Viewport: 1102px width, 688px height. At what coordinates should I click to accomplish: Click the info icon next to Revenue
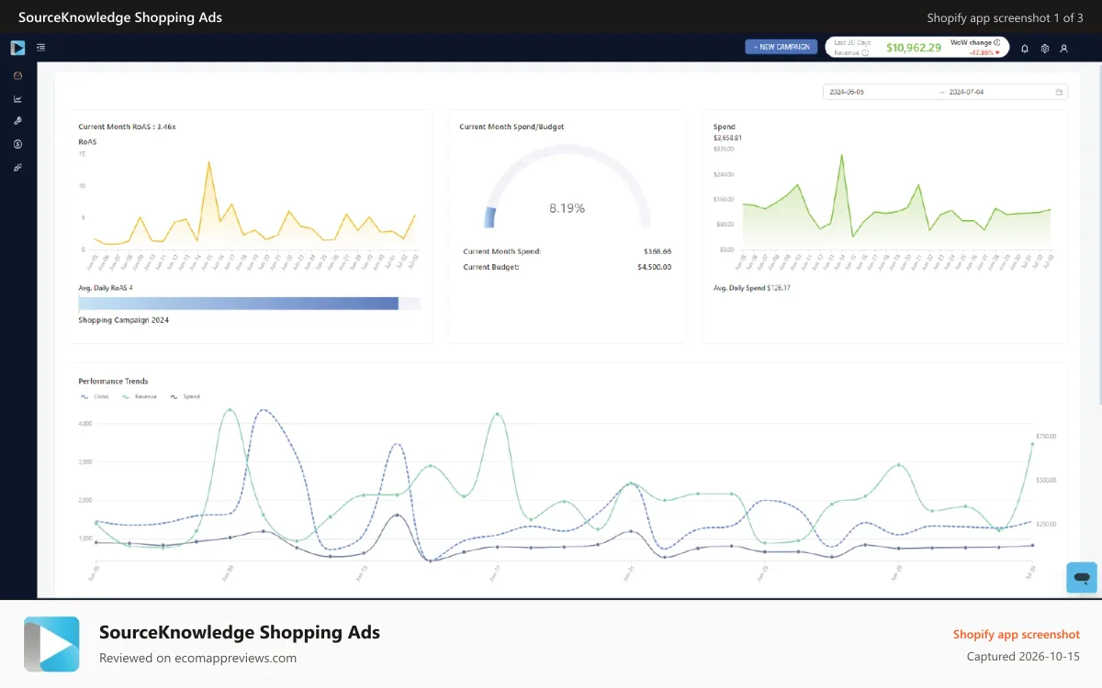coord(865,53)
